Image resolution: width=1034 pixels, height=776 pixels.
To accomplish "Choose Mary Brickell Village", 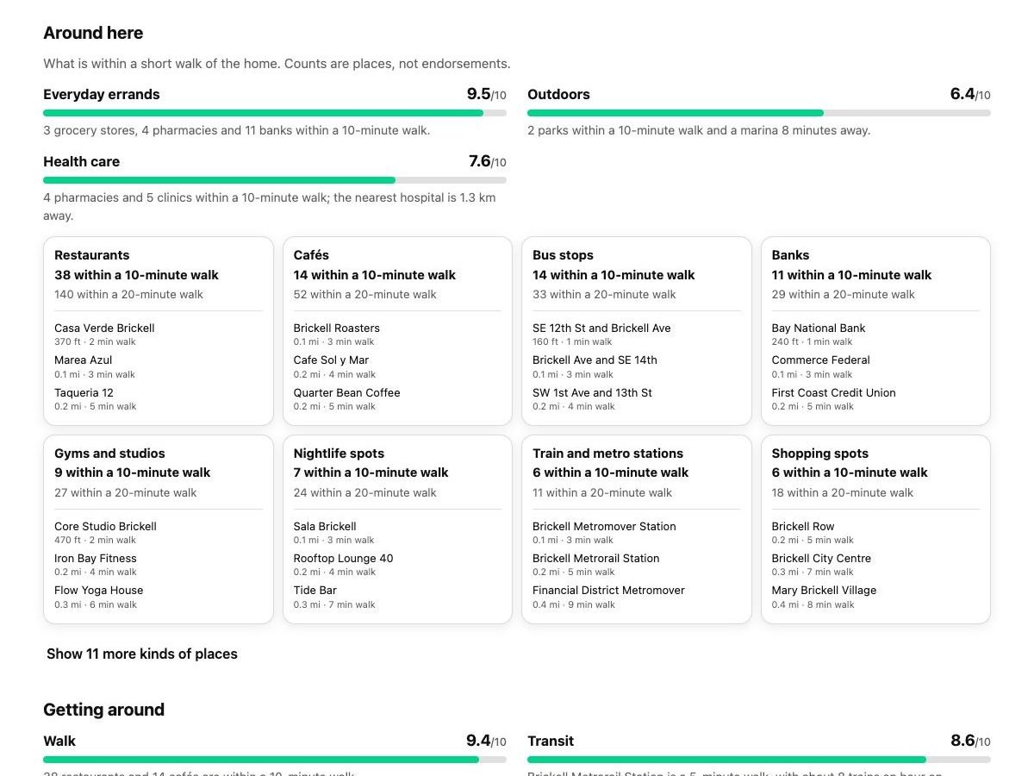I will [824, 591].
